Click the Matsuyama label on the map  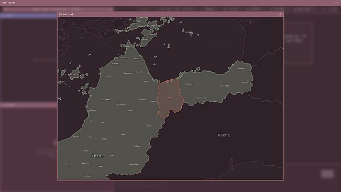[x=106, y=100]
